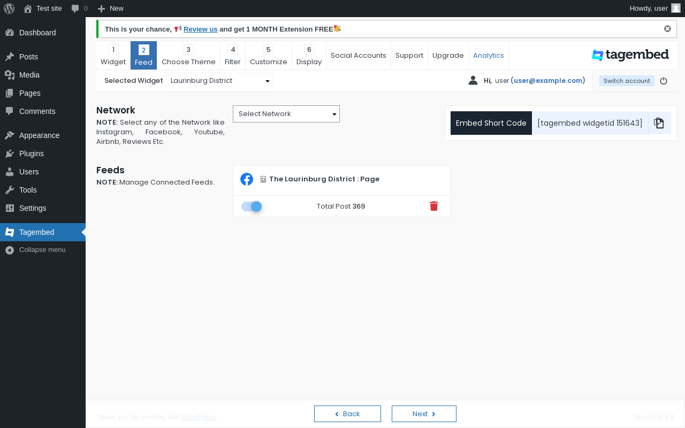Click the Embed Short Code label
Image resolution: width=685 pixels, height=428 pixels.
coord(491,123)
